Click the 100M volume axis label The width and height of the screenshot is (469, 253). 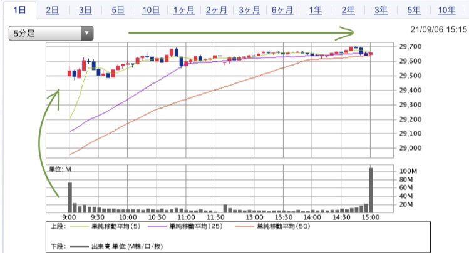click(408, 171)
